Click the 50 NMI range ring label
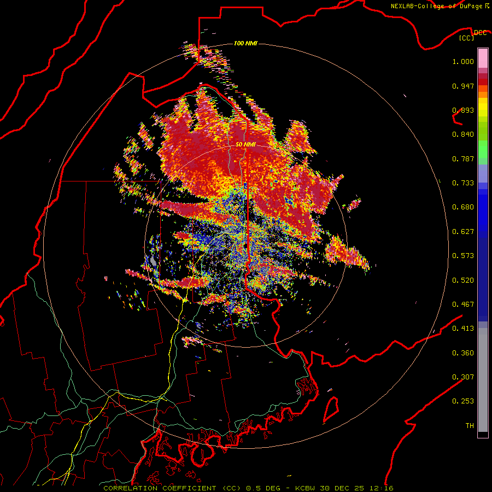The width and height of the screenshot is (492, 492). click(x=245, y=145)
